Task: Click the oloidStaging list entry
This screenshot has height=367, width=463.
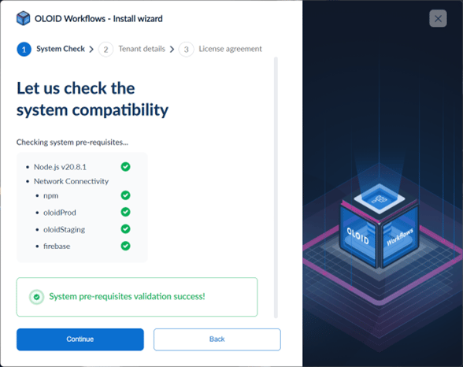Action: (64, 230)
